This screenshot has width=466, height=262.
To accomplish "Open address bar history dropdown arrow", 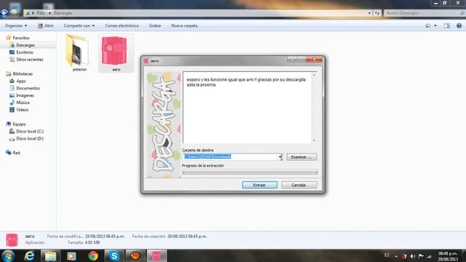I will click(369, 13).
